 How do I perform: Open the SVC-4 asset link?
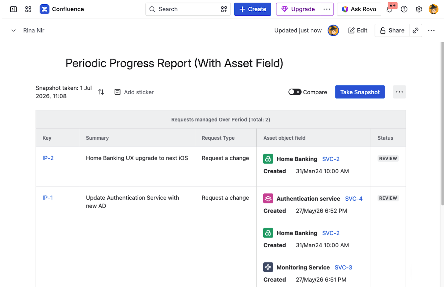[x=354, y=199]
